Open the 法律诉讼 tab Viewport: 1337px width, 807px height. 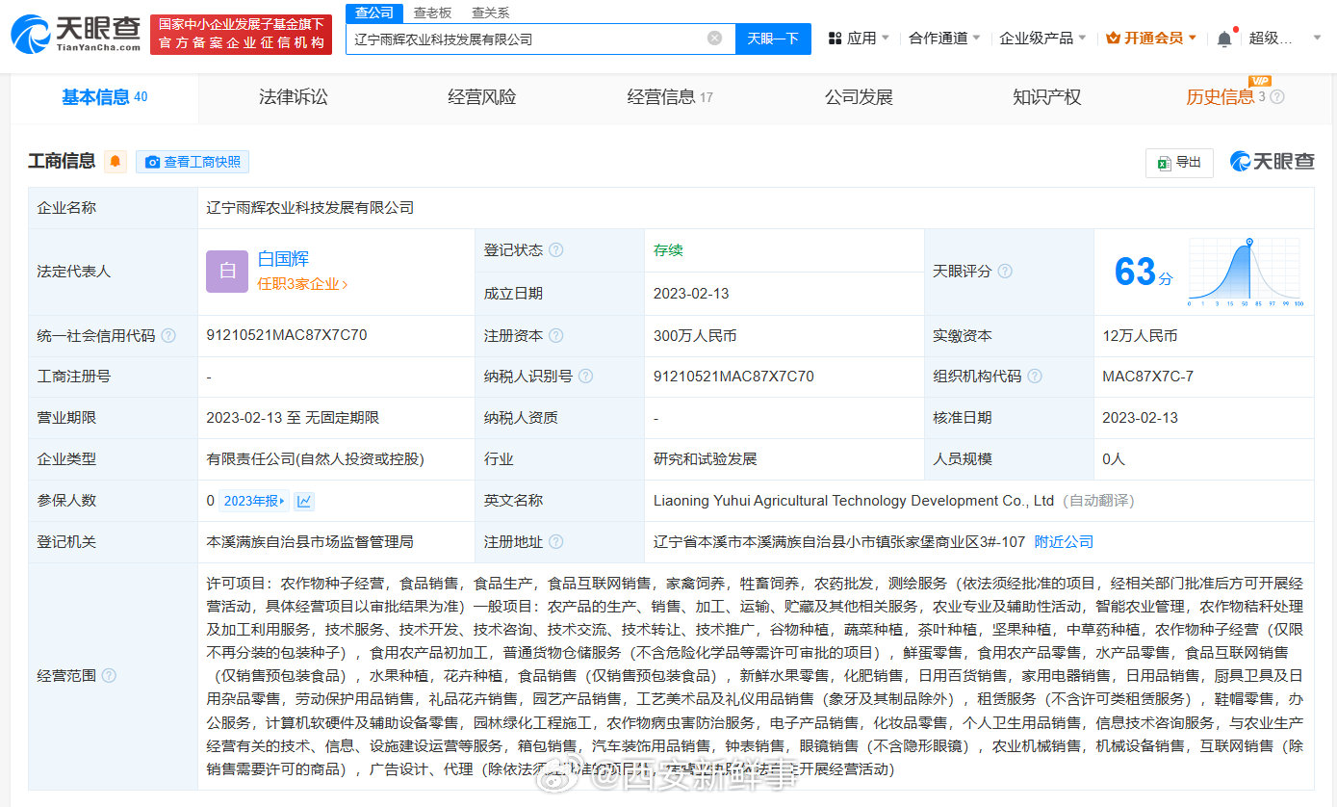click(293, 97)
